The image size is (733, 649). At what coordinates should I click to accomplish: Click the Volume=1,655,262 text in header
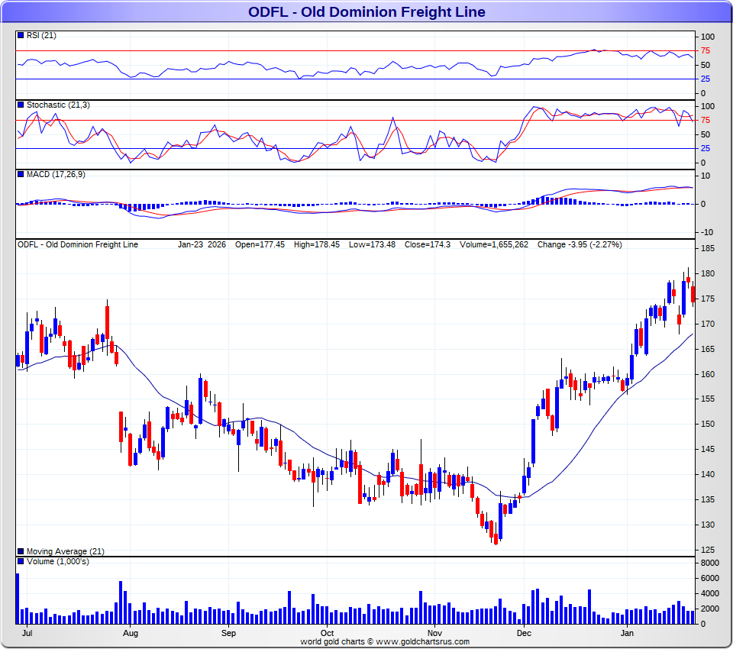pyautogui.click(x=494, y=245)
